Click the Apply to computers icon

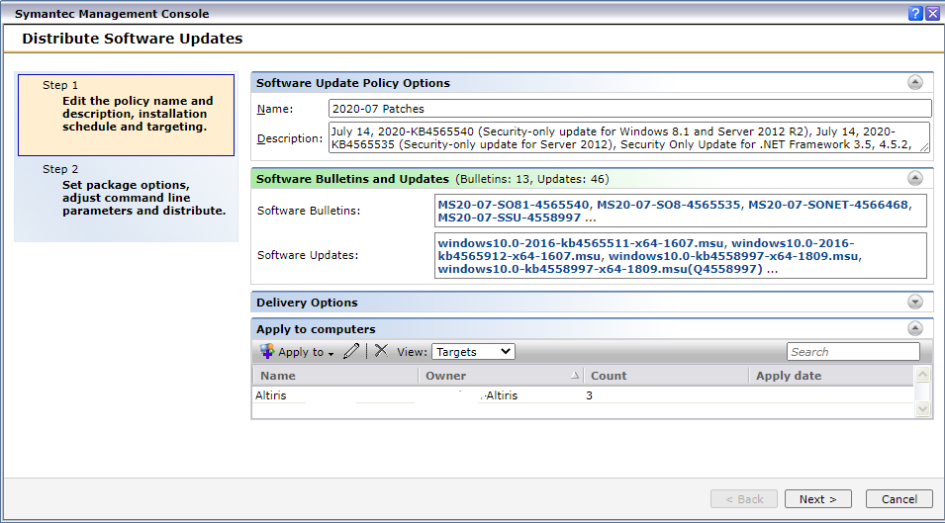267,351
